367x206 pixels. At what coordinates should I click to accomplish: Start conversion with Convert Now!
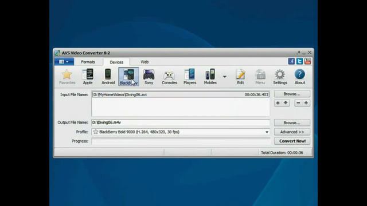tap(292, 141)
